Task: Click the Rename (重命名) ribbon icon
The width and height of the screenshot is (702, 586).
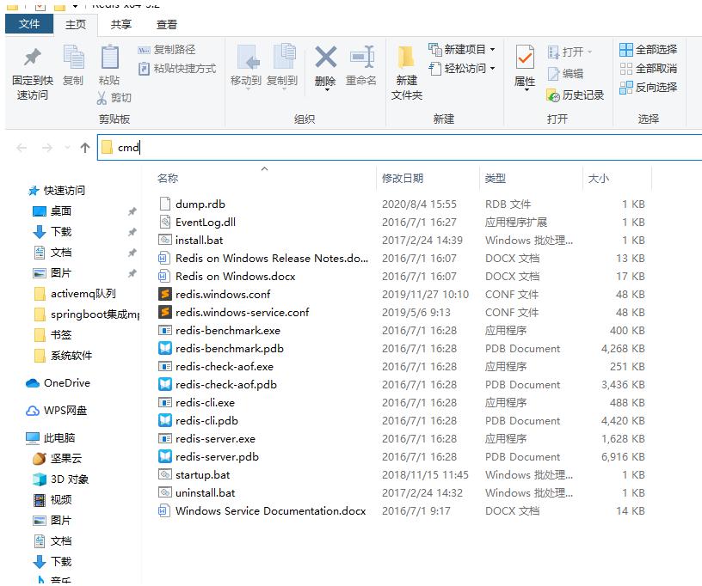Action: click(361, 58)
